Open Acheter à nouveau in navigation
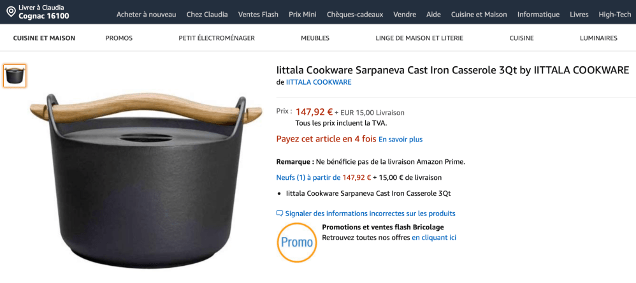The height and width of the screenshot is (283, 636). 146,14
